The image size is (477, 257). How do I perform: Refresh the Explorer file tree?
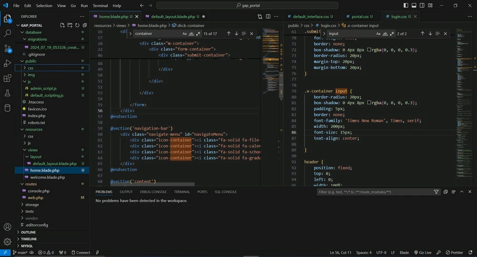pos(77,25)
